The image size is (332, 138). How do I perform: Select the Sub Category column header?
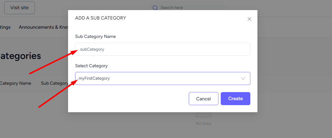tap(54, 83)
